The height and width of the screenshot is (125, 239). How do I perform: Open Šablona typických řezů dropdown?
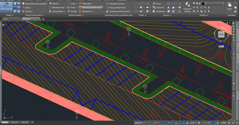[91, 7]
